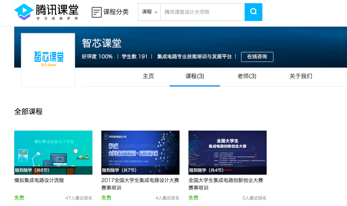347x206 pixels.
Task: Click the 随到随学 (共6节) label
Action: (32, 170)
